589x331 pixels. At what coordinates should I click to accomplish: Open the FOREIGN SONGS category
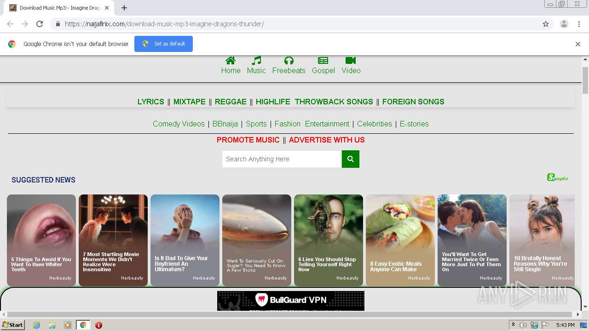pos(413,102)
